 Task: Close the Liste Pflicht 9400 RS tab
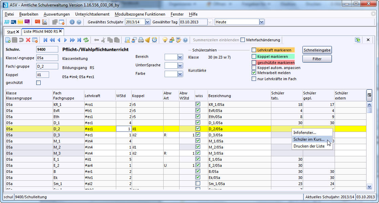coord(60,31)
